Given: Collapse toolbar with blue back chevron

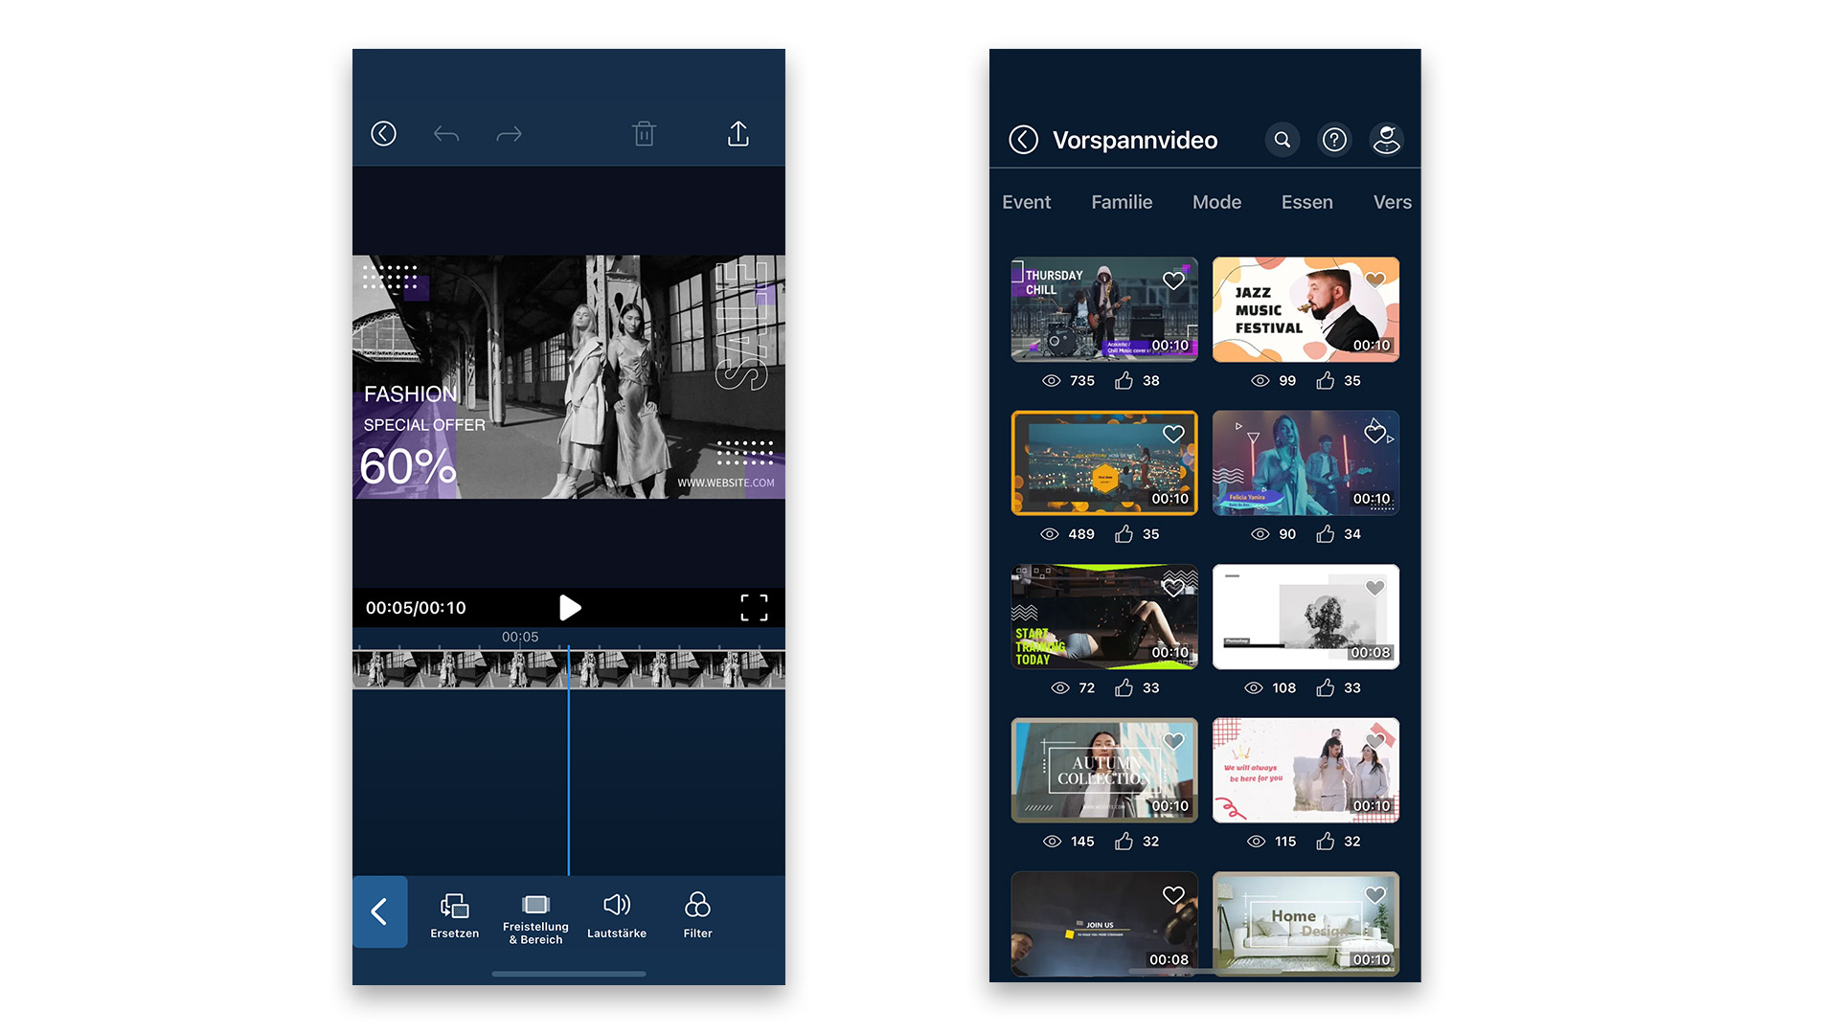Looking at the screenshot, I should 379,911.
